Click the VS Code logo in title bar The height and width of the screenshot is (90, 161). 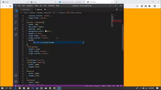coord(15,5)
